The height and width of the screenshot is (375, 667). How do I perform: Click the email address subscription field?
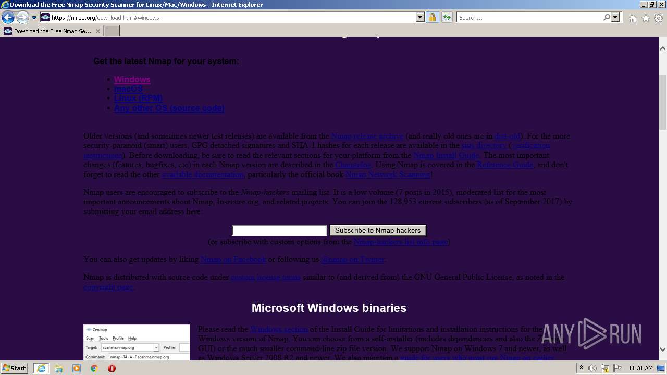click(x=280, y=230)
